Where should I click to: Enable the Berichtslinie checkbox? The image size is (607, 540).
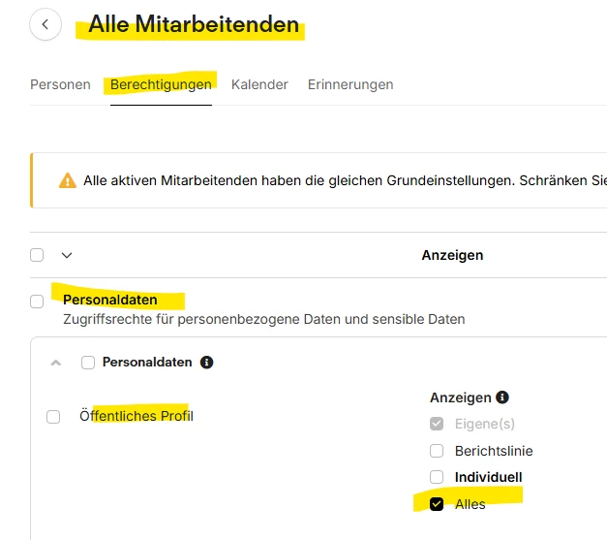pos(437,451)
